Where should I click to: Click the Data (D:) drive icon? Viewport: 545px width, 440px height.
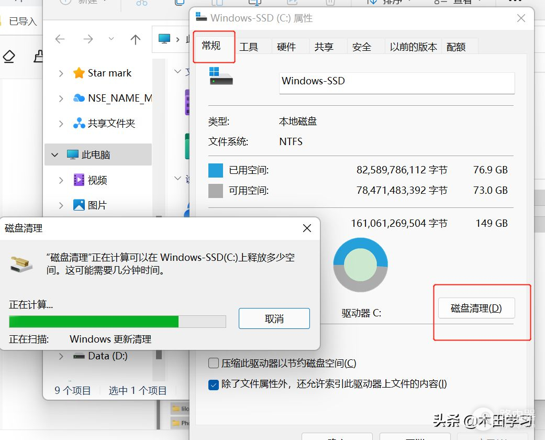coord(79,356)
